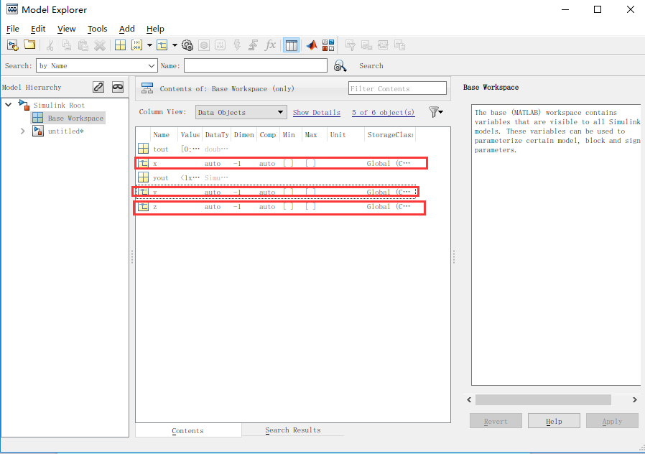The image size is (645, 454).
Task: Click the fx function icon
Action: pos(270,45)
